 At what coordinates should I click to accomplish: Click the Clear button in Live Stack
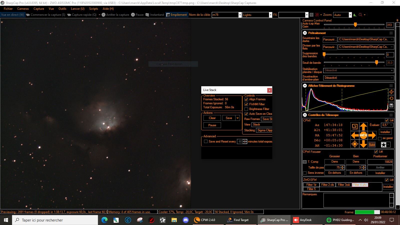point(212,118)
